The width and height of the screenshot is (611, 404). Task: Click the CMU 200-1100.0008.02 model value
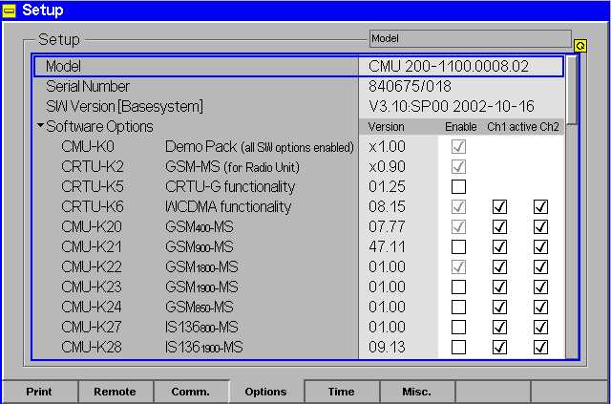coord(449,66)
